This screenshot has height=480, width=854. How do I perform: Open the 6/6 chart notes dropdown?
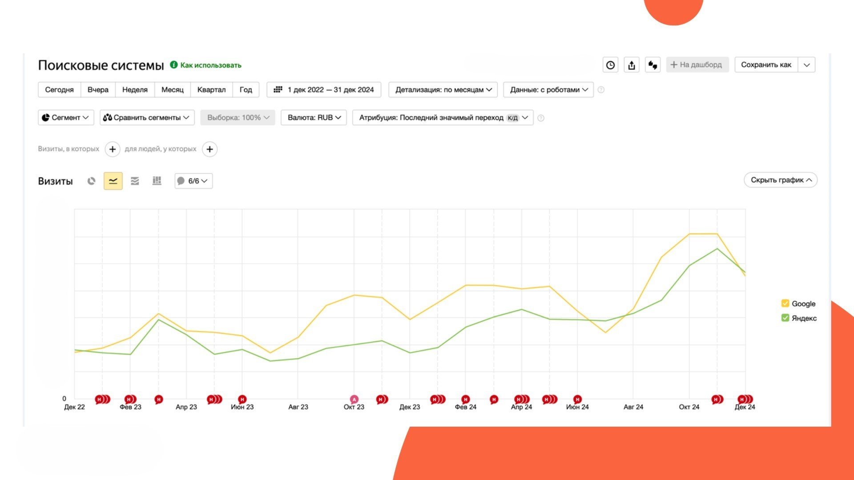click(x=193, y=181)
